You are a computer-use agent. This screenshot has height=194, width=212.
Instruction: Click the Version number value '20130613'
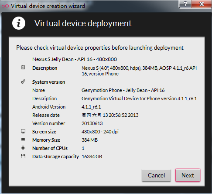(x=92, y=123)
